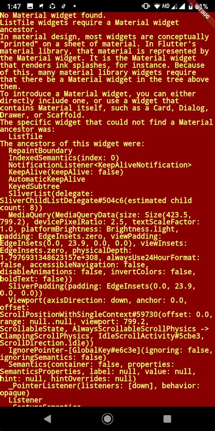Tap the paper-plane notification icon in the status bar
Screen dimensions: 215x431
[x=41, y=6]
